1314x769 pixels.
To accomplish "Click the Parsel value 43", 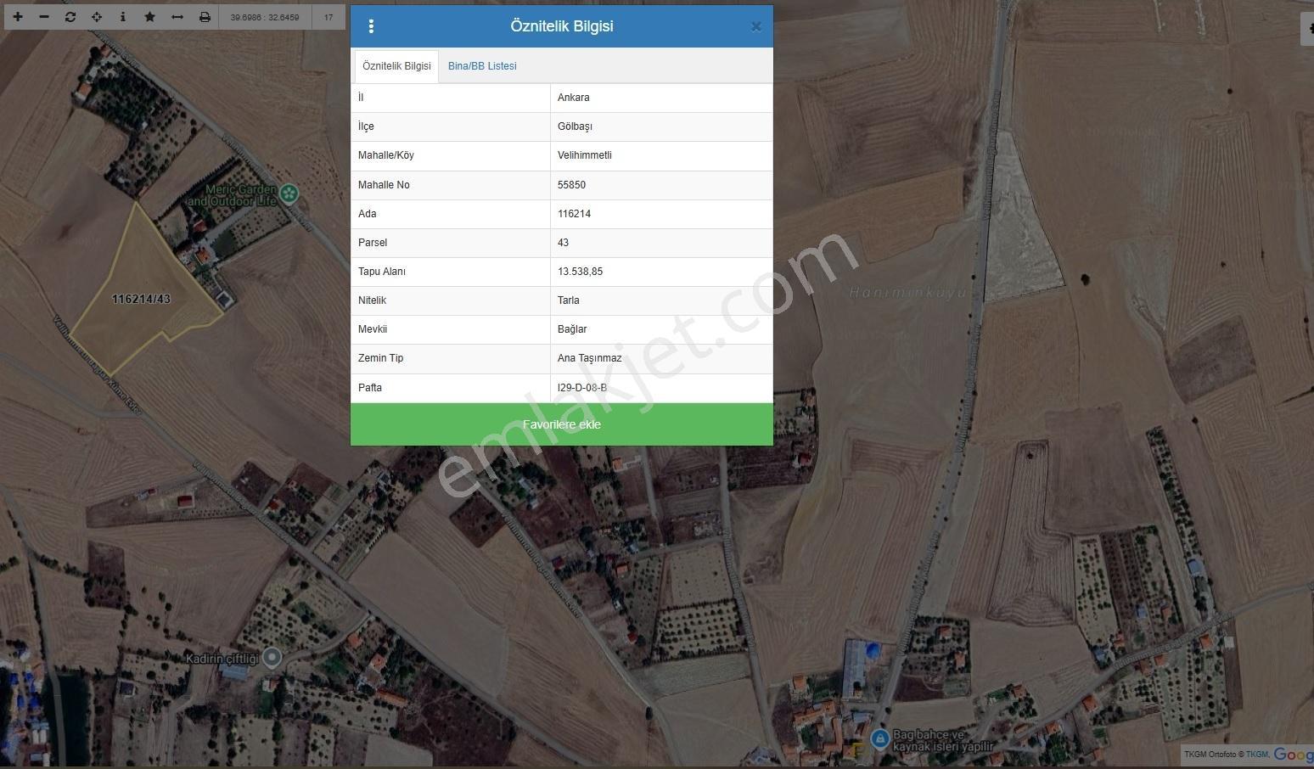I will click(563, 243).
